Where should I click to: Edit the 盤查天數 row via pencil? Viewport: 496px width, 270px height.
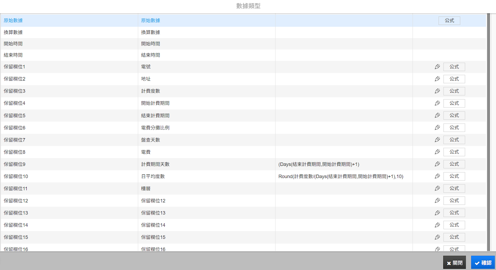437,140
